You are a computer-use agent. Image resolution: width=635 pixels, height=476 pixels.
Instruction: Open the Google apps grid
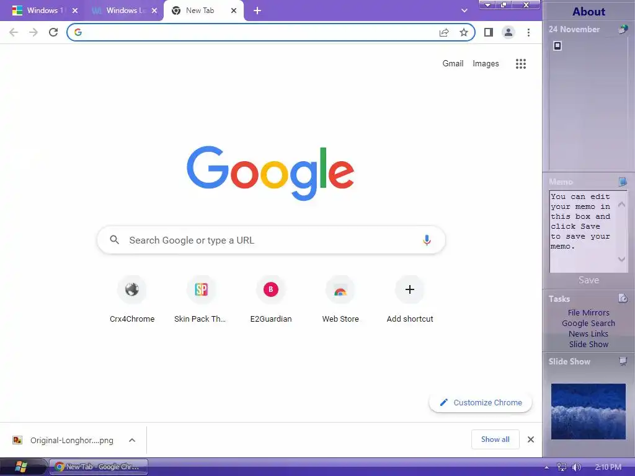[x=521, y=64]
